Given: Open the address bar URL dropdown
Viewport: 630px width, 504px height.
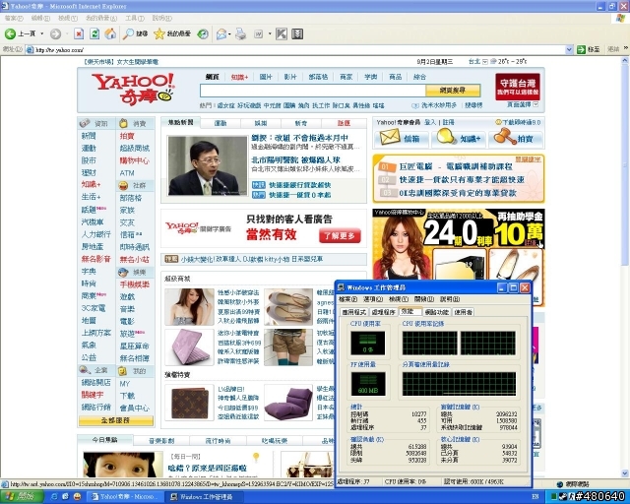Looking at the screenshot, I should point(569,49).
